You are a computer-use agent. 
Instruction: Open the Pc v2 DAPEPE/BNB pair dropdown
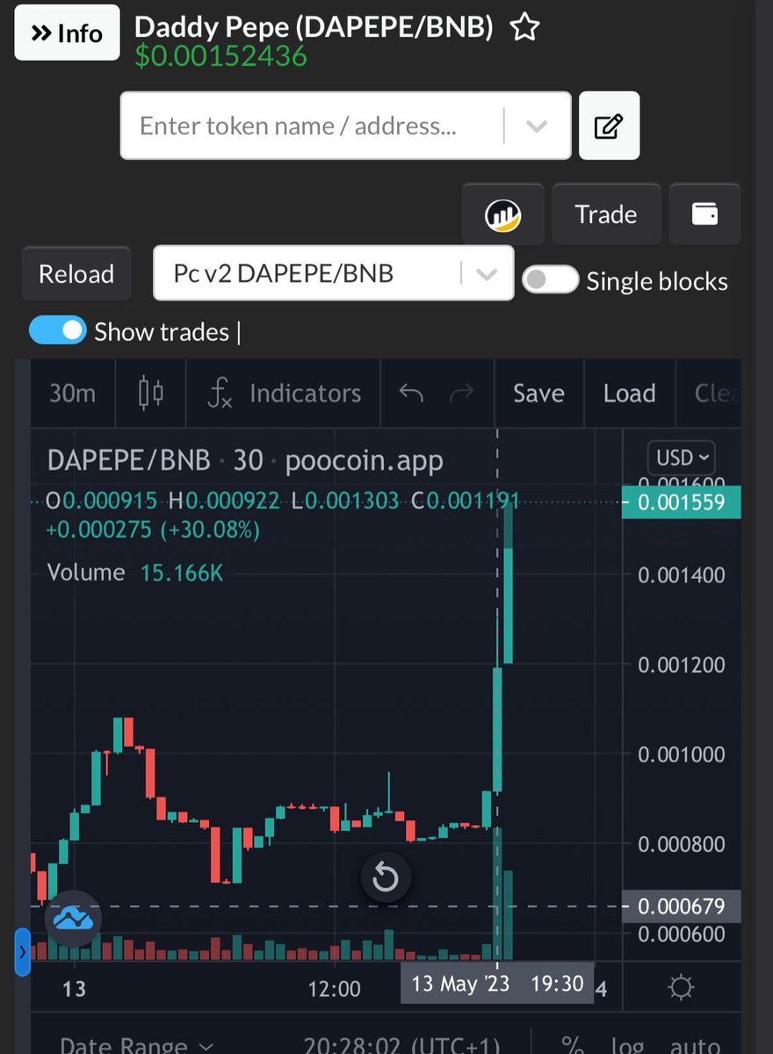point(487,273)
